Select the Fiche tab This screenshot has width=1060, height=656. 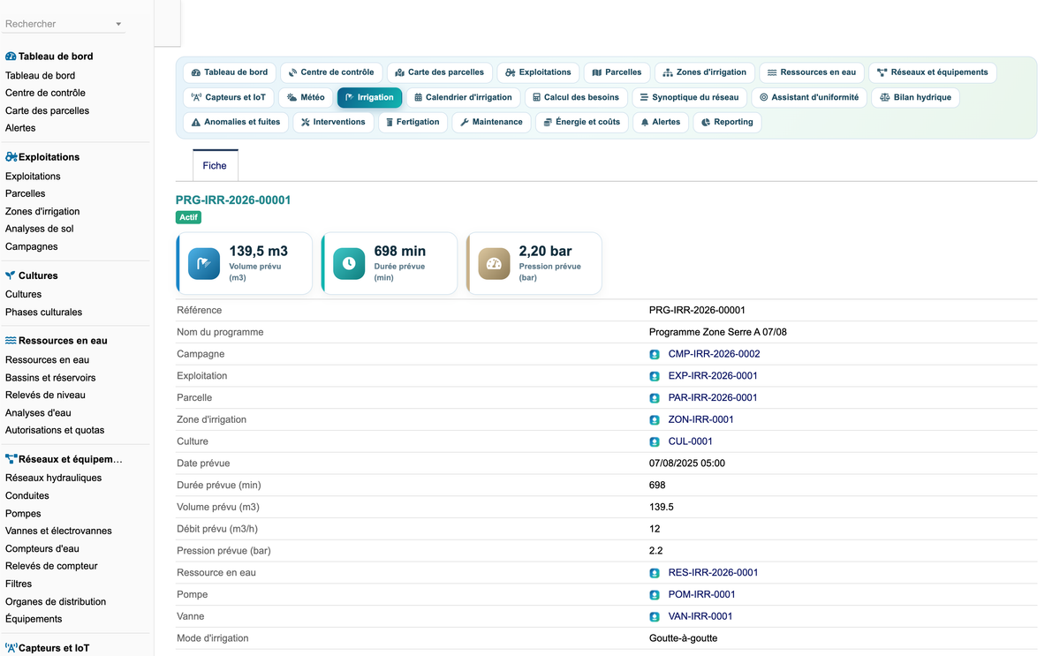(x=215, y=165)
